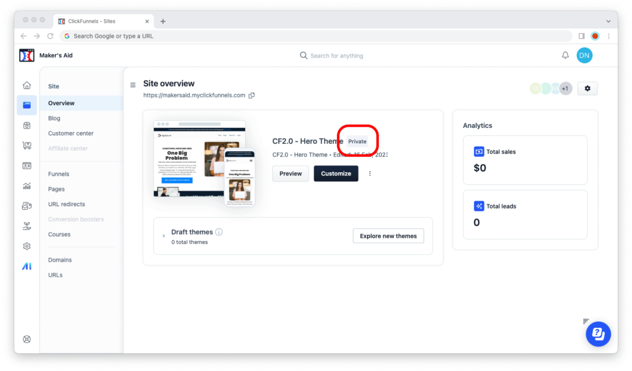Click the browser address bar
This screenshot has width=632, height=371.
click(315, 36)
